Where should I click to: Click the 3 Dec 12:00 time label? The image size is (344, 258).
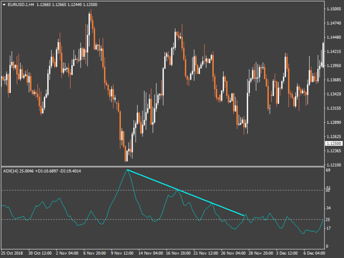click(287, 253)
